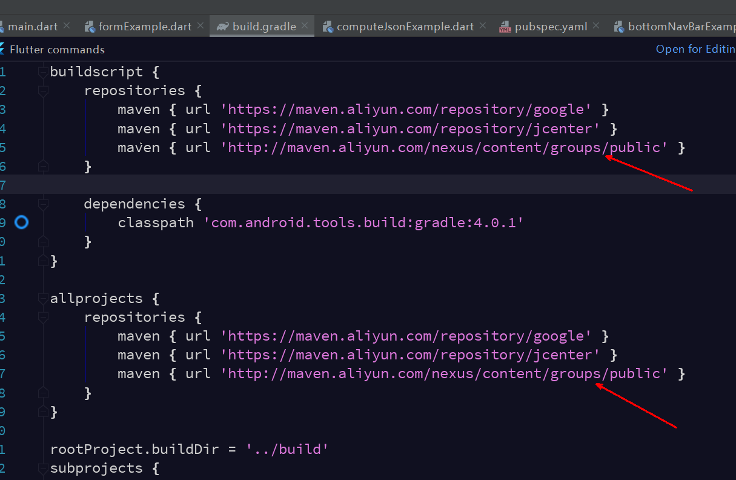Click the nexus public URL in buildscript

(x=444, y=147)
